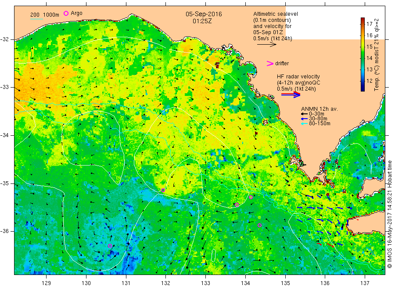The height and width of the screenshot is (289, 395).
Task: Click the 17 degree label on colorbar
Action: (x=369, y=24)
